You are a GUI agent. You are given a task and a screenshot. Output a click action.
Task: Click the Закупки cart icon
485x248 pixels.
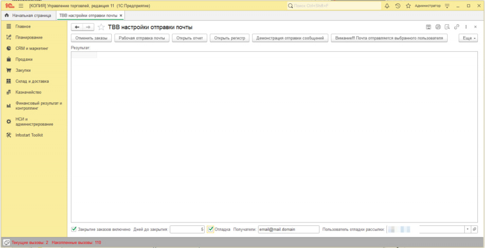pos(9,70)
